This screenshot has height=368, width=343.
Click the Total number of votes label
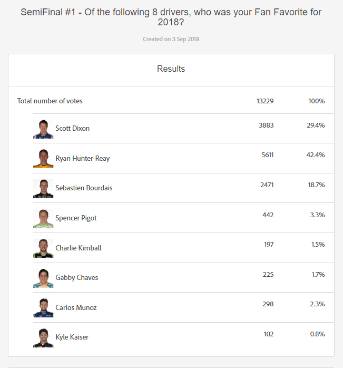(50, 101)
